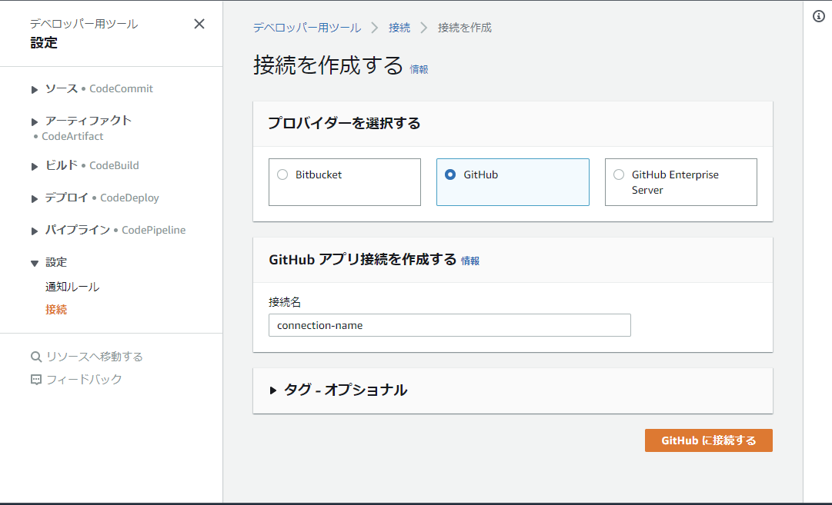Image resolution: width=832 pixels, height=505 pixels.
Task: Click the GitHub に接続する button
Action: pos(708,440)
